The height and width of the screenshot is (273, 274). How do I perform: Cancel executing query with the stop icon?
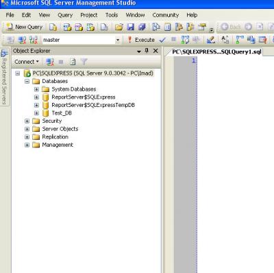173,40
